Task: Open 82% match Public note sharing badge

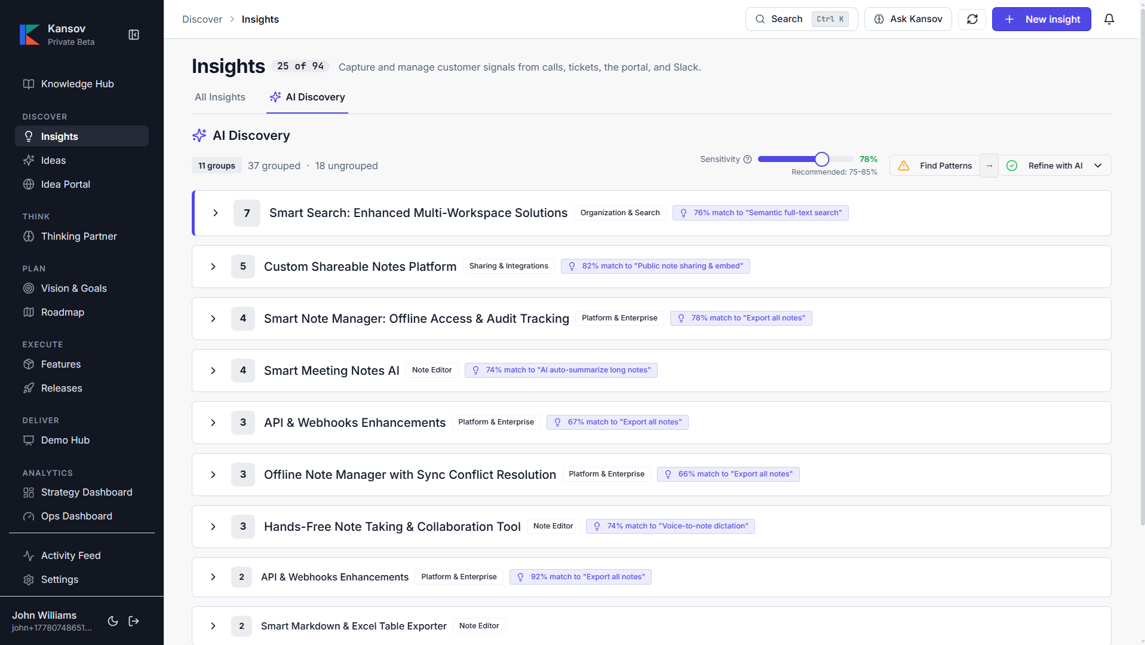Action: (x=655, y=266)
